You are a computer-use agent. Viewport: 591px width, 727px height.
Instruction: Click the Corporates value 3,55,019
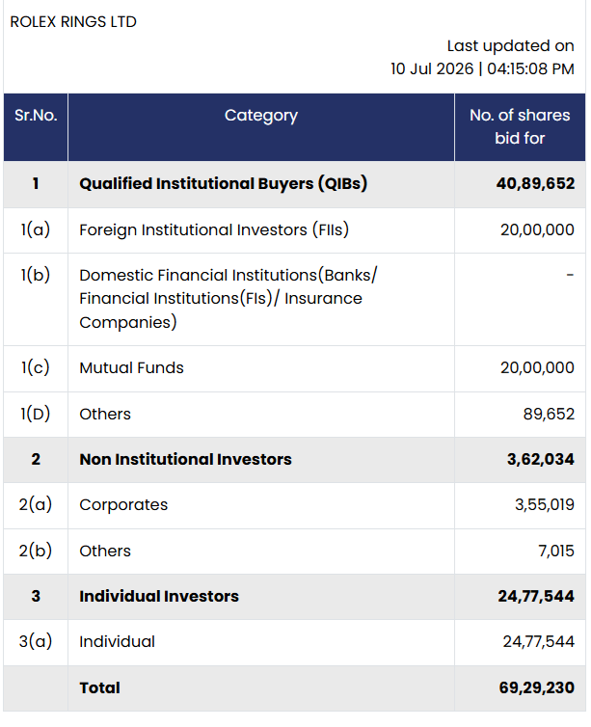coord(545,504)
